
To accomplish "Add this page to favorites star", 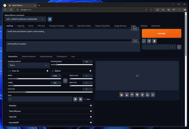I will click(x=151, y=10).
